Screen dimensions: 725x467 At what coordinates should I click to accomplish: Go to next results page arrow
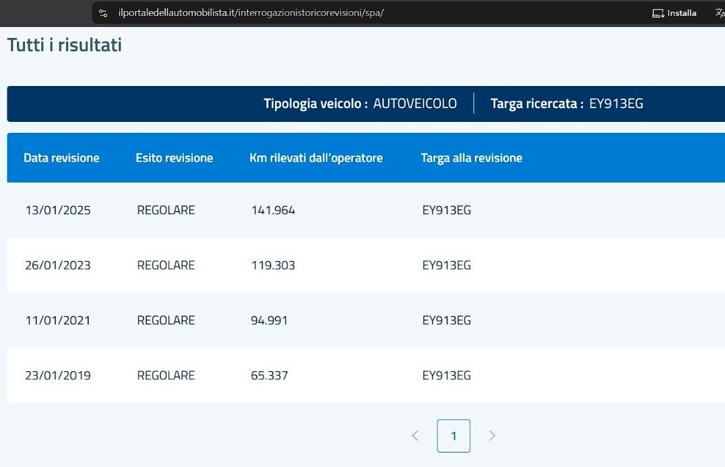(492, 435)
